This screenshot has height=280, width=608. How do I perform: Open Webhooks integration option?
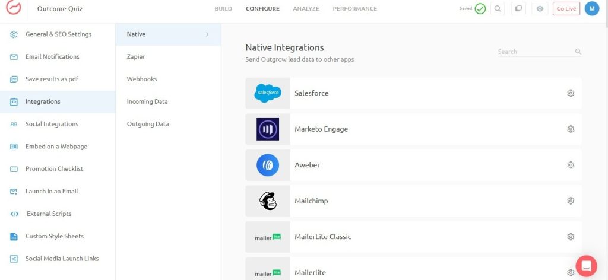pyautogui.click(x=140, y=79)
